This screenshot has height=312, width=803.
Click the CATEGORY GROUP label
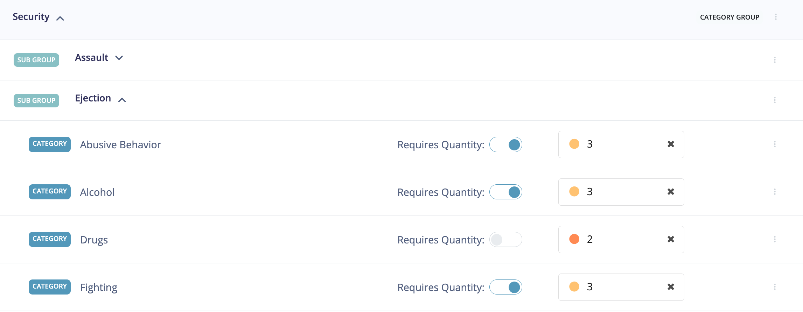pos(729,17)
